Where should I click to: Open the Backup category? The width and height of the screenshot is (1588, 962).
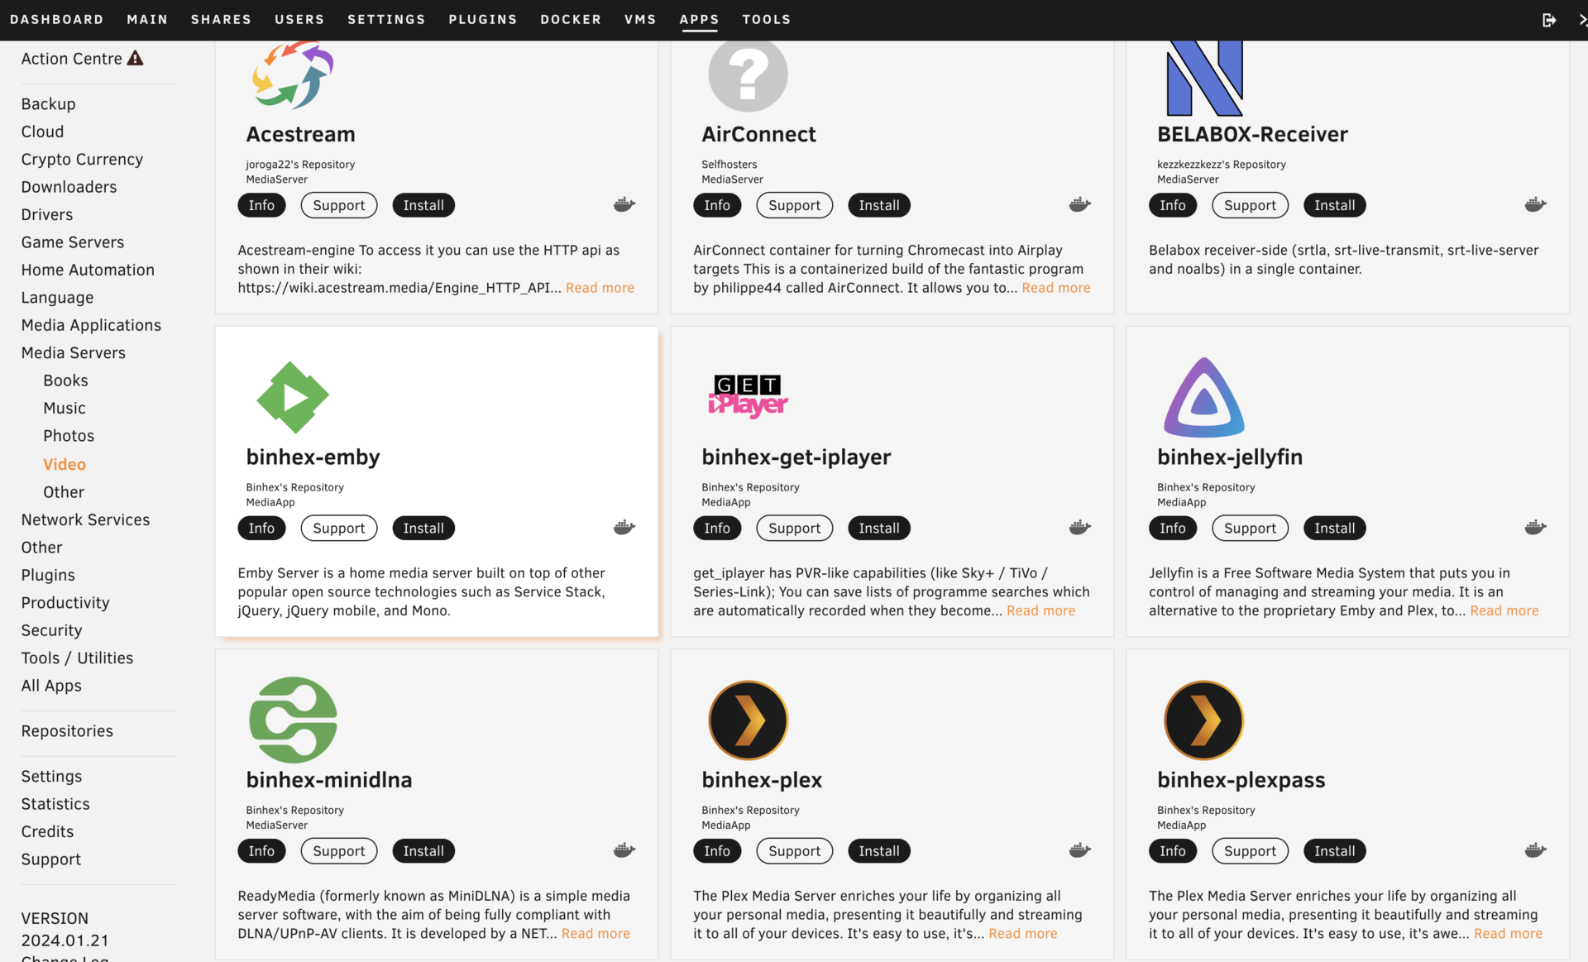(48, 103)
